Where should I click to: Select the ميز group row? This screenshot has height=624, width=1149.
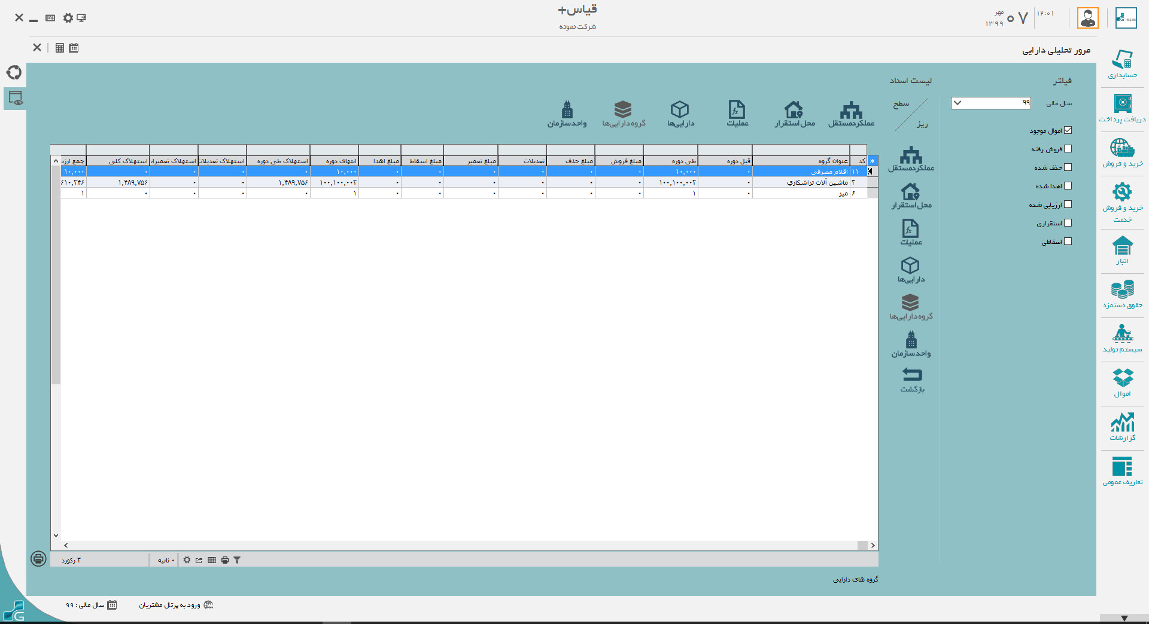click(x=464, y=193)
